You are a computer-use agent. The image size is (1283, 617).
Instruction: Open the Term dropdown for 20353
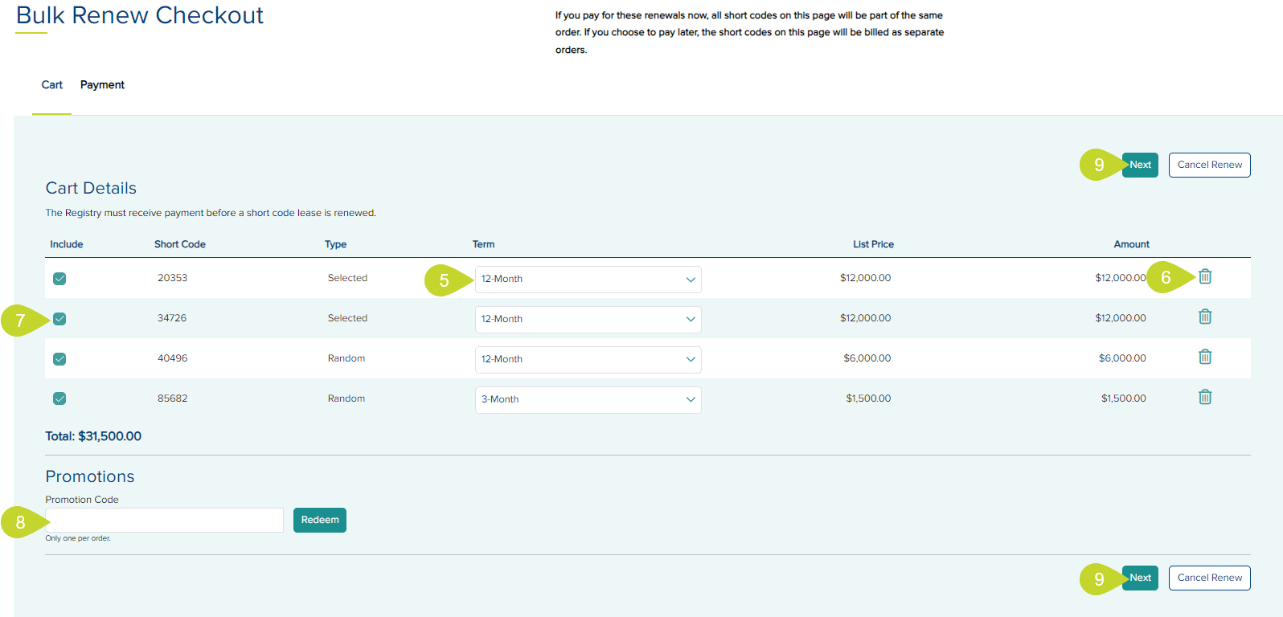pos(588,280)
